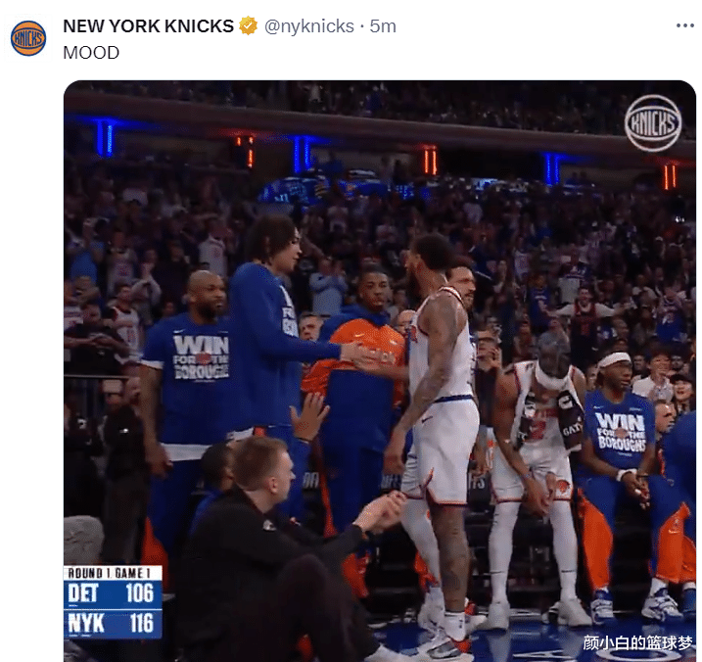Click the NEW YORK KNICKS display name
Image resolution: width=702 pixels, height=662 pixels.
(x=148, y=26)
